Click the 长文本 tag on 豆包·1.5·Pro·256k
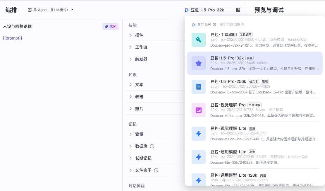The height and width of the screenshot is (191, 325). pos(254,82)
